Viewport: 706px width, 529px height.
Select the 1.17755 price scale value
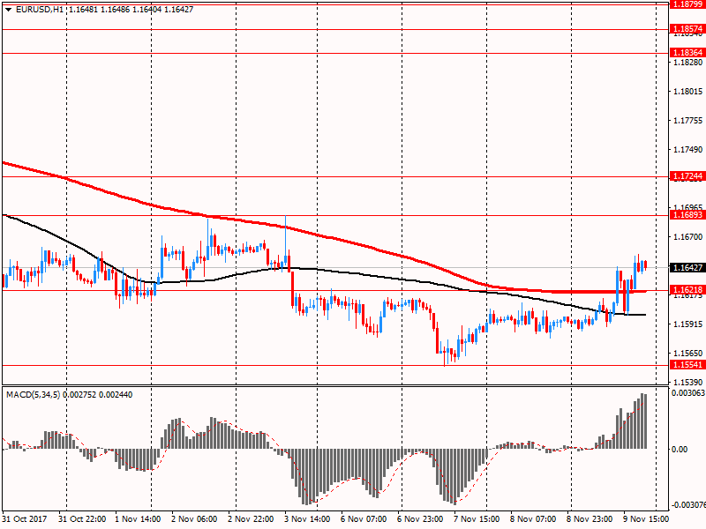coord(688,121)
